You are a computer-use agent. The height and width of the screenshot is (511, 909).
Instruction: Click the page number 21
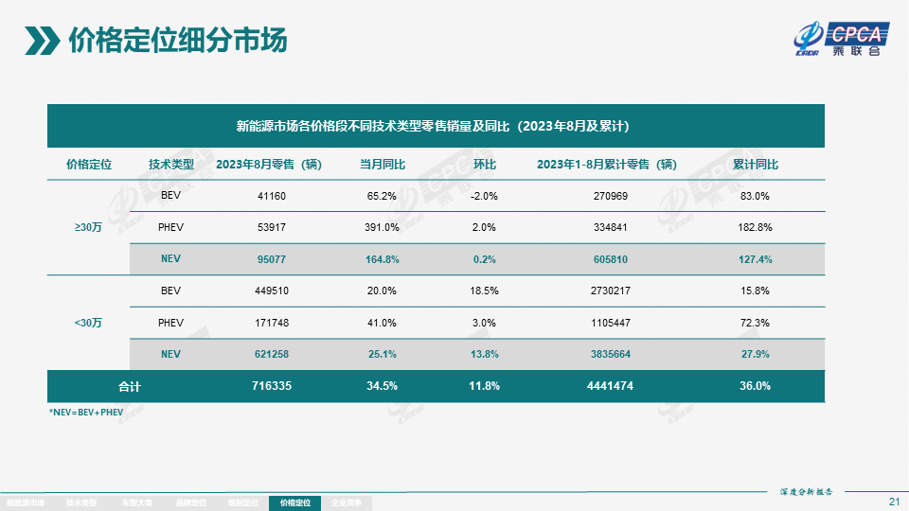pos(894,501)
